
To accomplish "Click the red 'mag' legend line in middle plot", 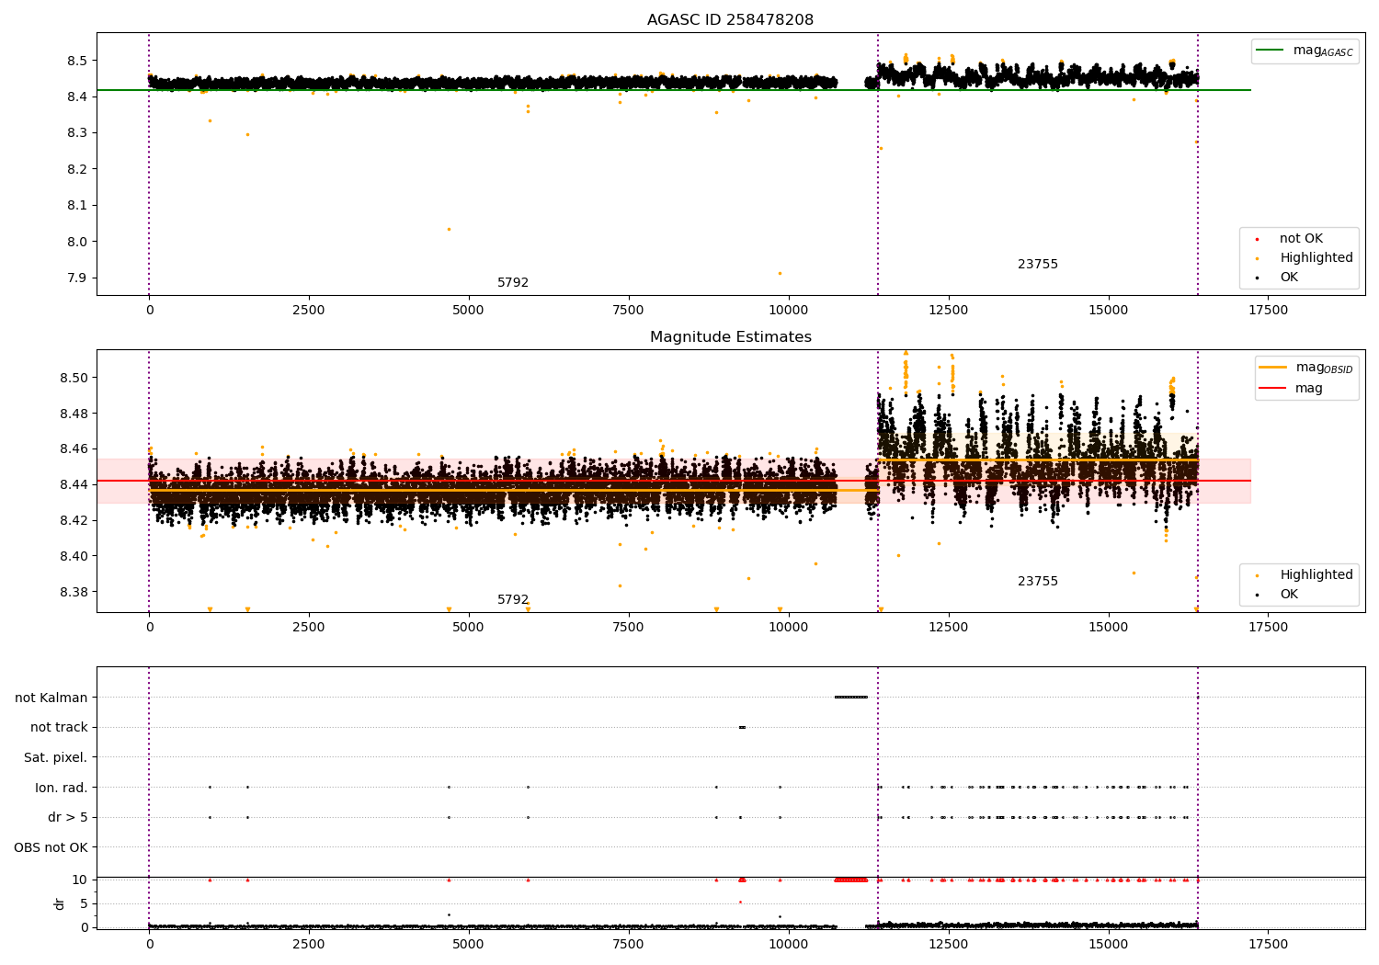I will 1272,388.
